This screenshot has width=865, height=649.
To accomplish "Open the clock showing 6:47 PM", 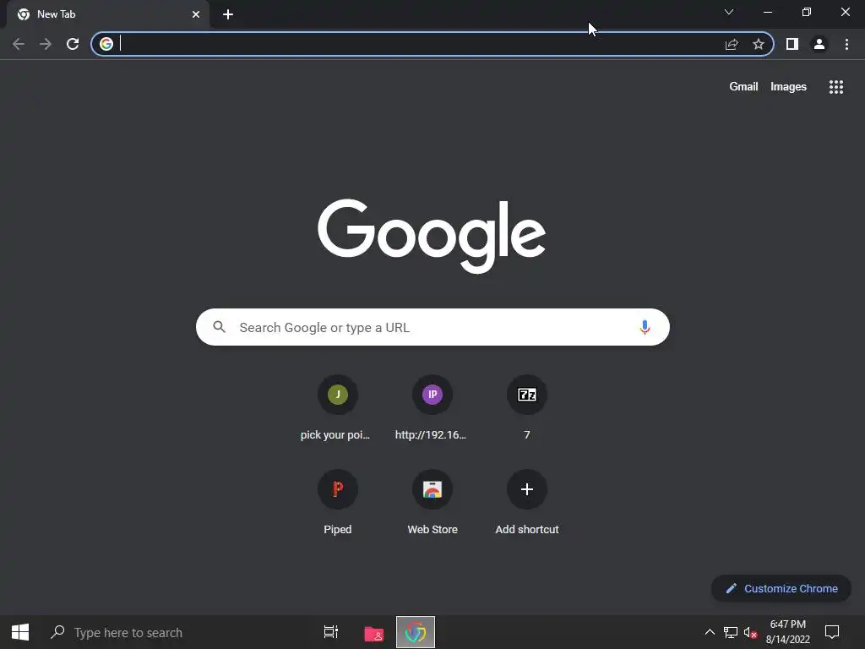I will pos(788,632).
